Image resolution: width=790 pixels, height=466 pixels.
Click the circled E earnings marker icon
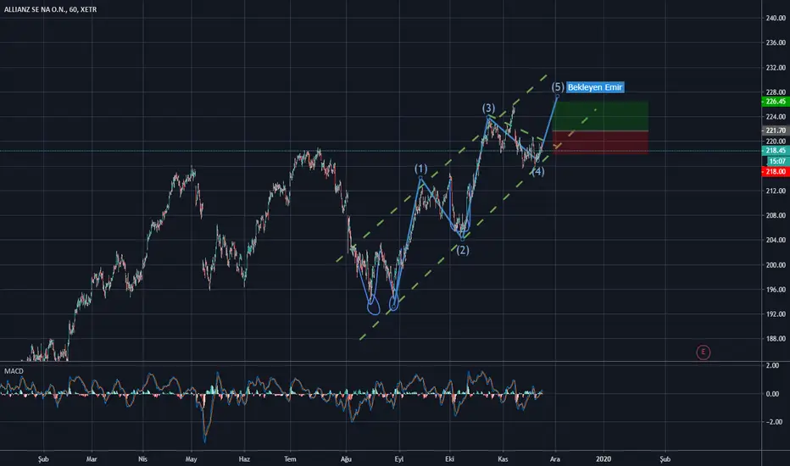pyautogui.click(x=703, y=352)
